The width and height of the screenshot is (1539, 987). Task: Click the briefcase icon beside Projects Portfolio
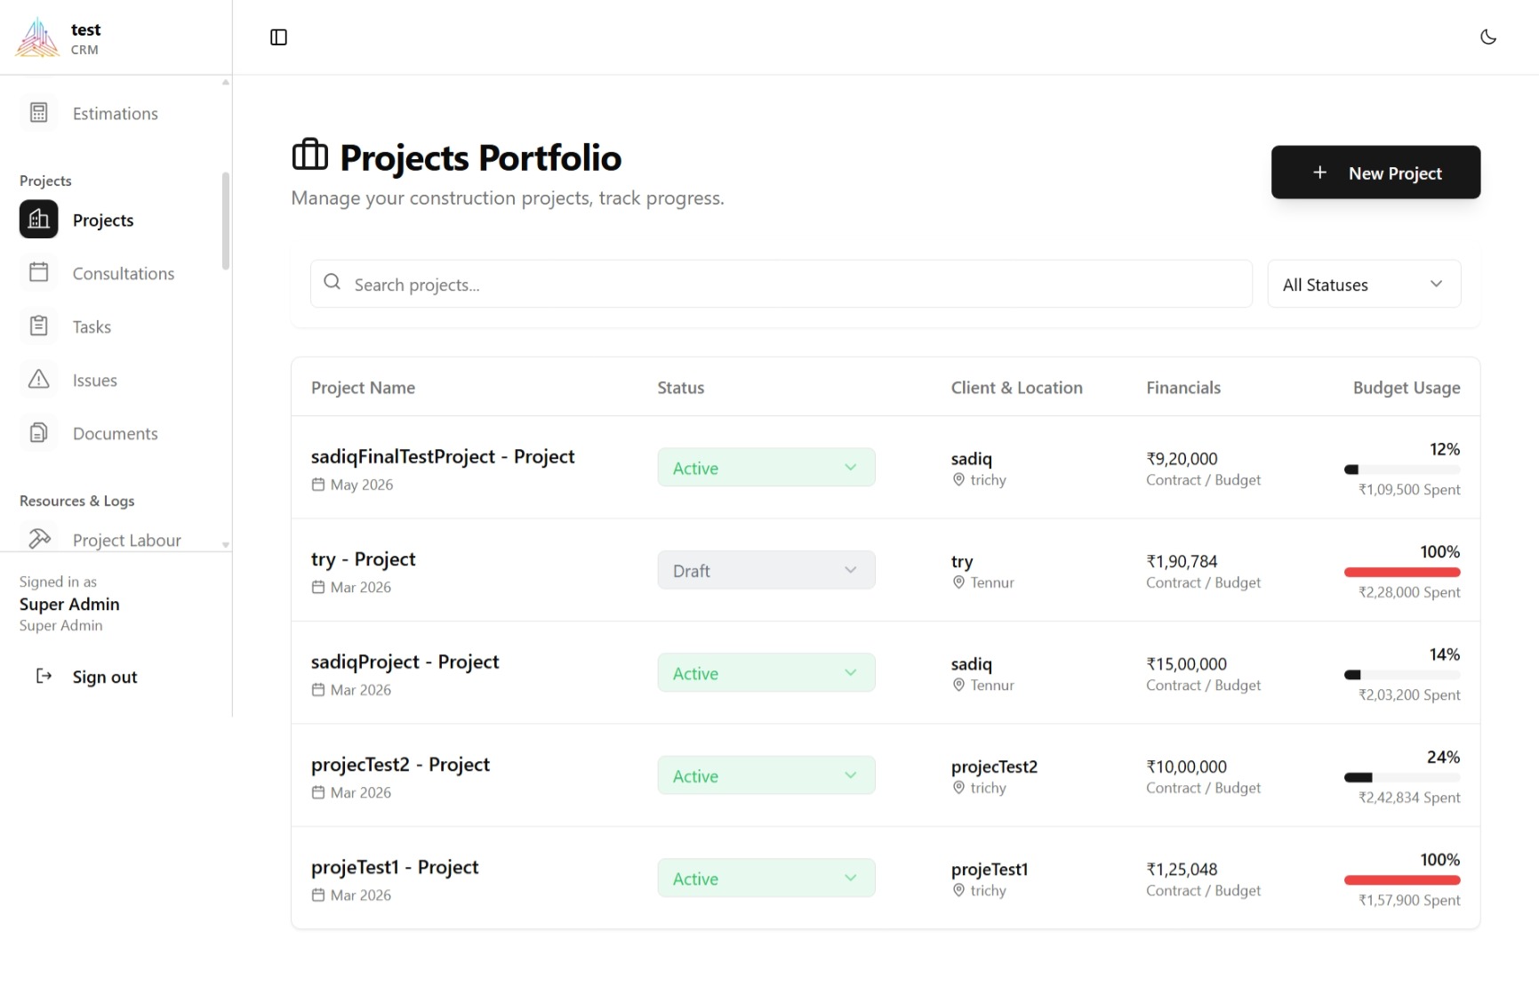coord(310,155)
